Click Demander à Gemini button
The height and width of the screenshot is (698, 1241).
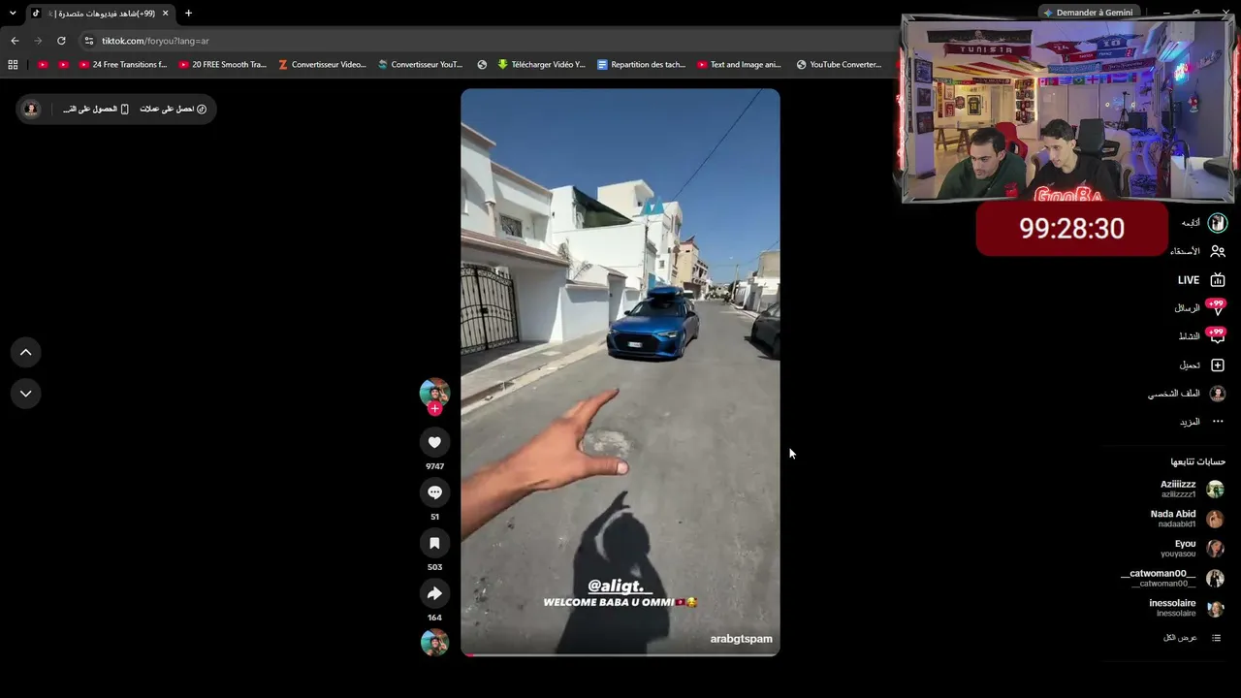click(1088, 13)
